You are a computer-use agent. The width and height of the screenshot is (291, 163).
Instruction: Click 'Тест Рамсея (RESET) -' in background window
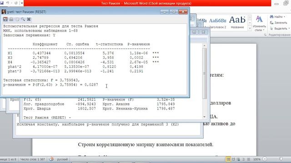point(47,118)
